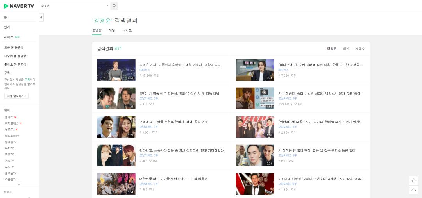Play the 3:59 강경윤 기자 thumbnail
The width and height of the screenshot is (422, 198).
tap(116, 70)
